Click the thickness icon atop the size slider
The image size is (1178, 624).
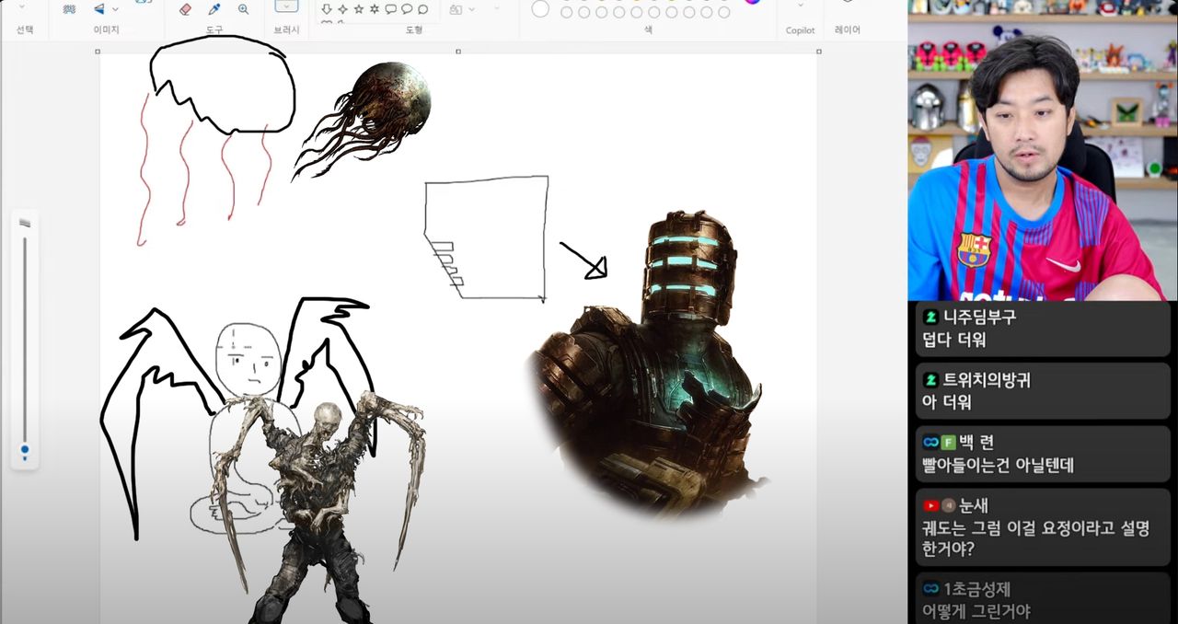click(x=25, y=223)
